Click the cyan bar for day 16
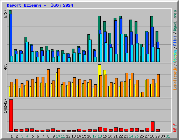The height and width of the screenshot is (140, 179). click(x=90, y=51)
